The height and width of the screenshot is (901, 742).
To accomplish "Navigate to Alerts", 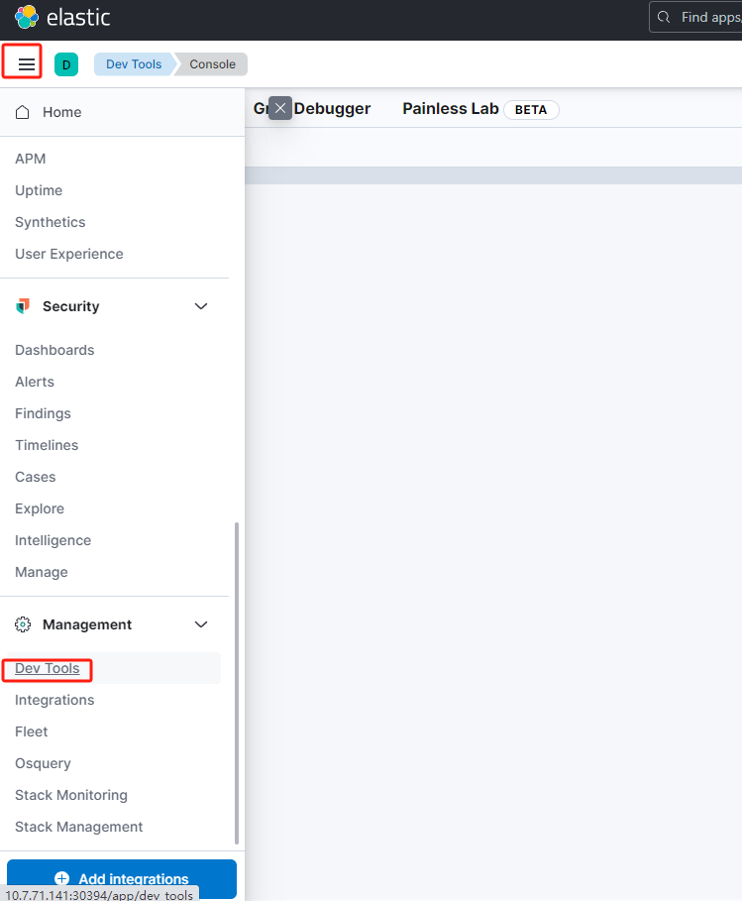I will coord(35,382).
